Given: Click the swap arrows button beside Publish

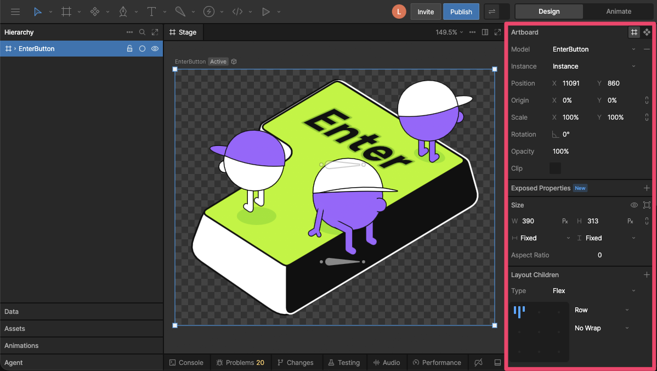Looking at the screenshot, I should pos(492,12).
